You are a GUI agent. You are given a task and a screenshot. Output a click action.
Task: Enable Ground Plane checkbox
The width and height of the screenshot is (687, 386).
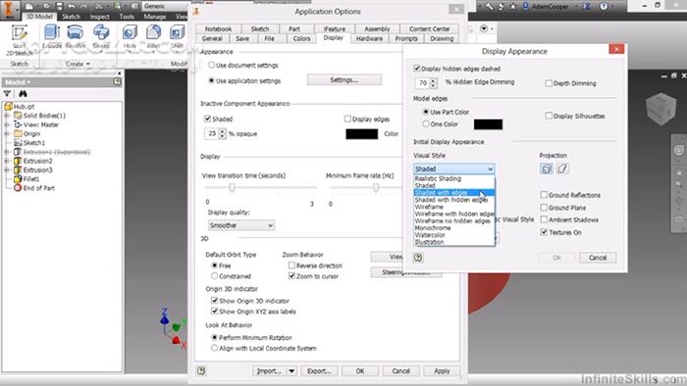[544, 208]
